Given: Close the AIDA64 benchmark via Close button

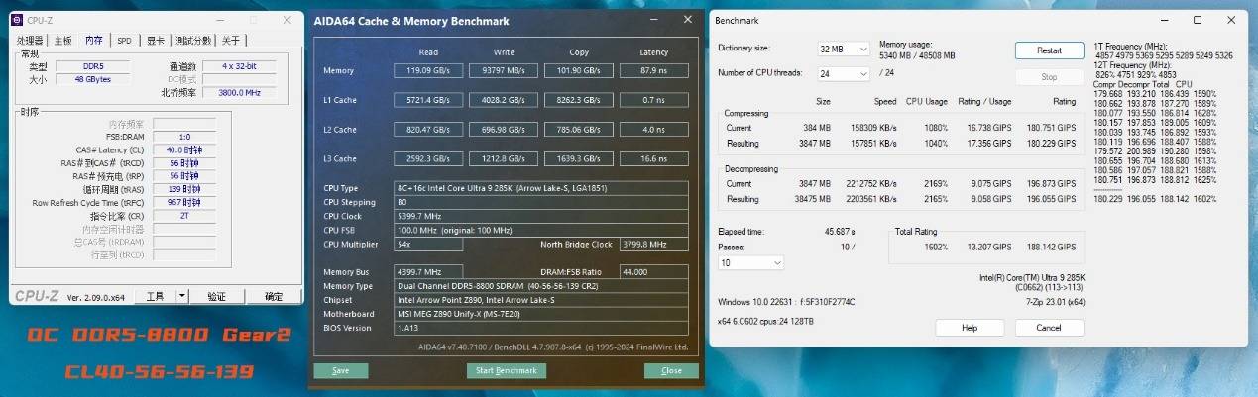Looking at the screenshot, I should [671, 371].
